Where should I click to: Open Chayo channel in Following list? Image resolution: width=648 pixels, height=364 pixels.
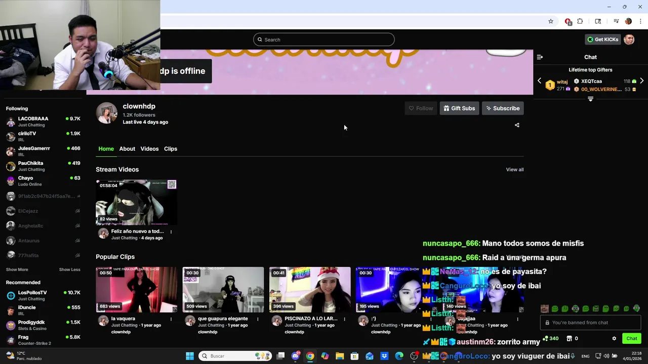43,181
